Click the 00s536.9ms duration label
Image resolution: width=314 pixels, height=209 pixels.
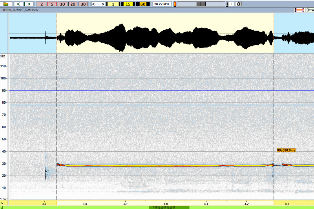(x=286, y=150)
